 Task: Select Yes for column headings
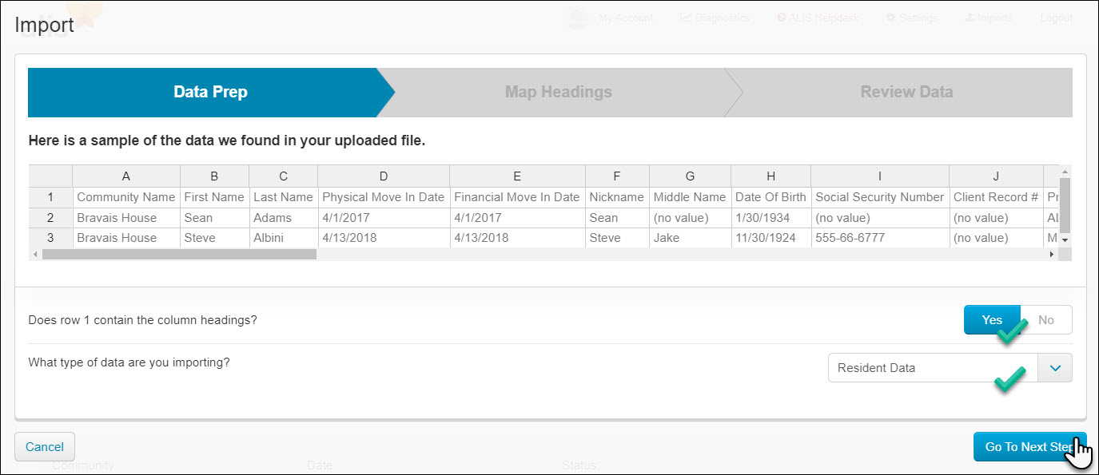[992, 320]
